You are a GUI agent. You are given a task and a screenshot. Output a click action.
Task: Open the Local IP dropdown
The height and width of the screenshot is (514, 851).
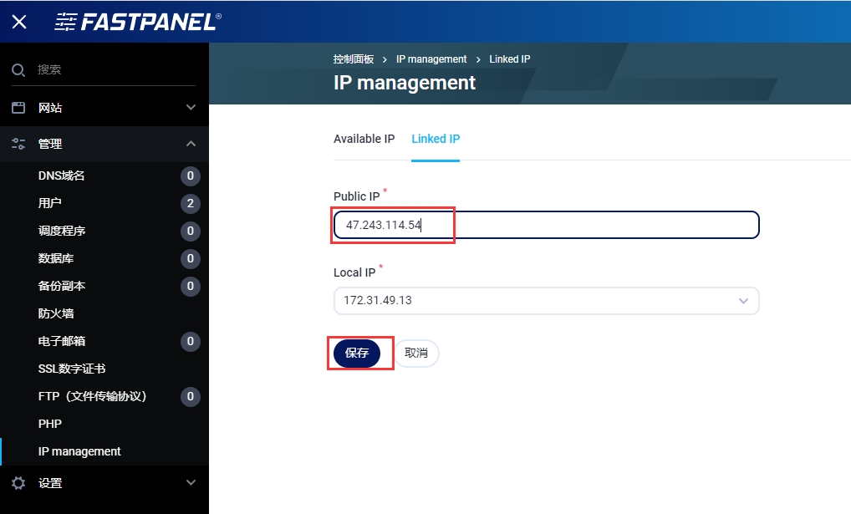546,301
